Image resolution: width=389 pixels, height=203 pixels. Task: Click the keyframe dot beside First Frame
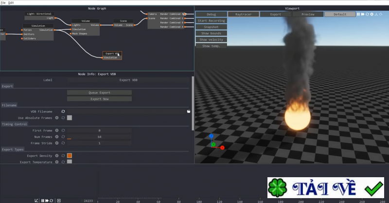click(57, 130)
